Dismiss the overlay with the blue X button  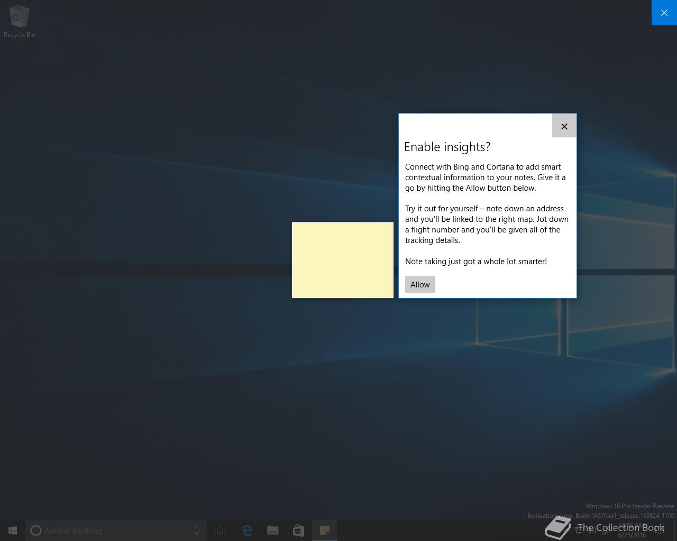point(664,13)
